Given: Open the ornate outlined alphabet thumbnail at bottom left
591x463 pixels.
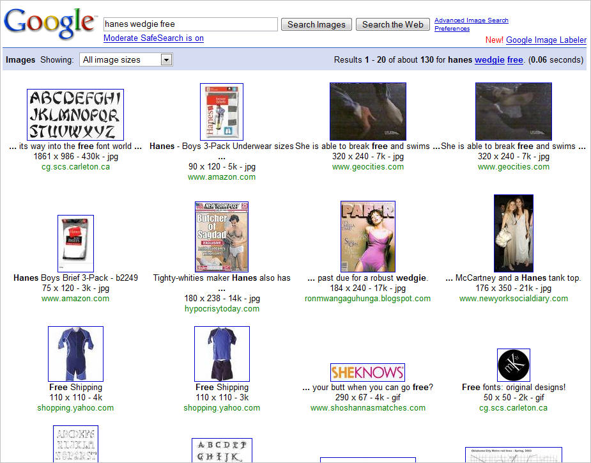Looking at the screenshot, I should pos(75,444).
